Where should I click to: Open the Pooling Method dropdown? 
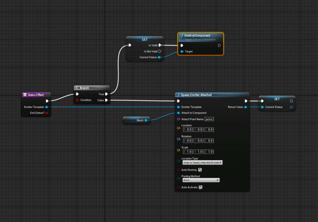pyautogui.click(x=201, y=180)
